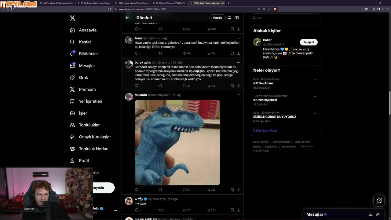Reload the page with the browser refresh icon

pyautogui.click(x=13, y=9)
